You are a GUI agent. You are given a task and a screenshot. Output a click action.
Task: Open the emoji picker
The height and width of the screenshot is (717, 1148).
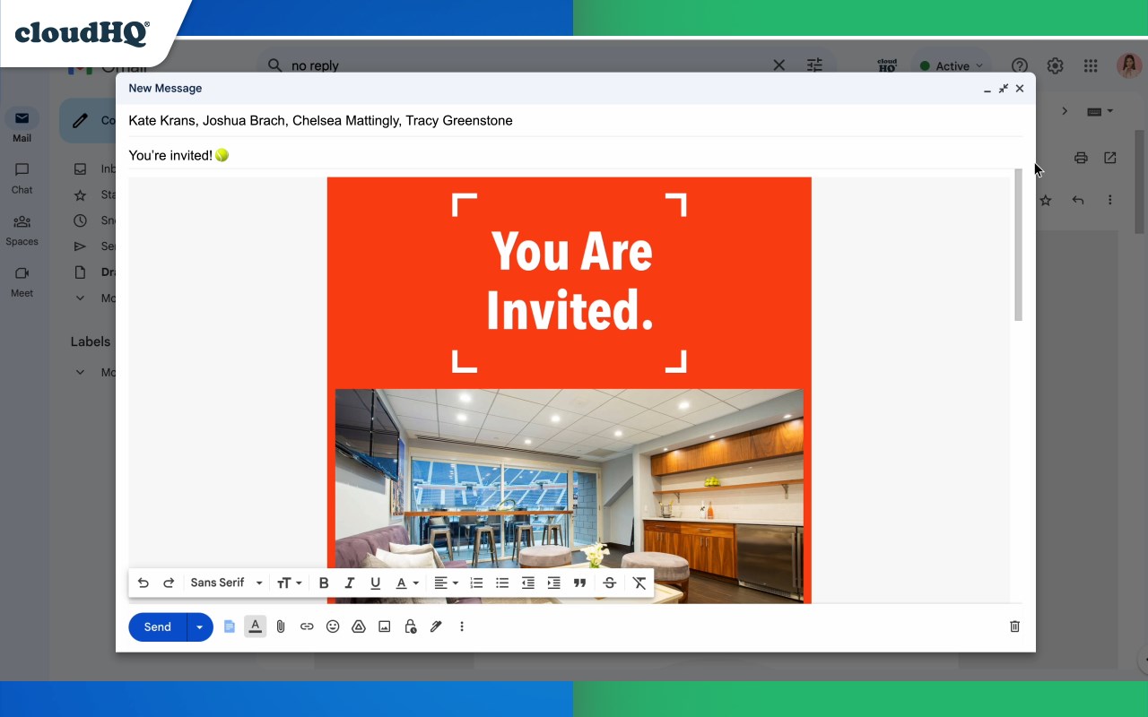[x=333, y=626]
